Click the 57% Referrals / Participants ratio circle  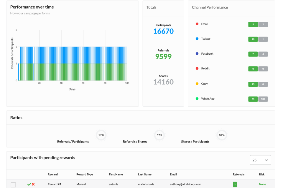101,135
